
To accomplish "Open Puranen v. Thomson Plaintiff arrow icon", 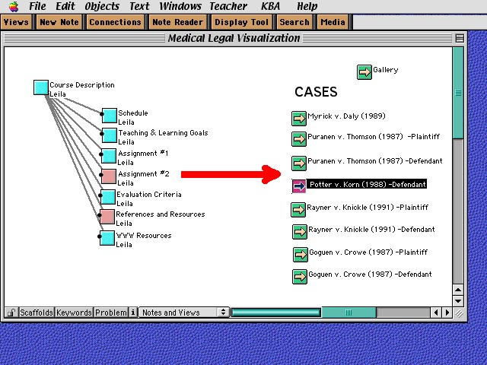I will pos(299,139).
